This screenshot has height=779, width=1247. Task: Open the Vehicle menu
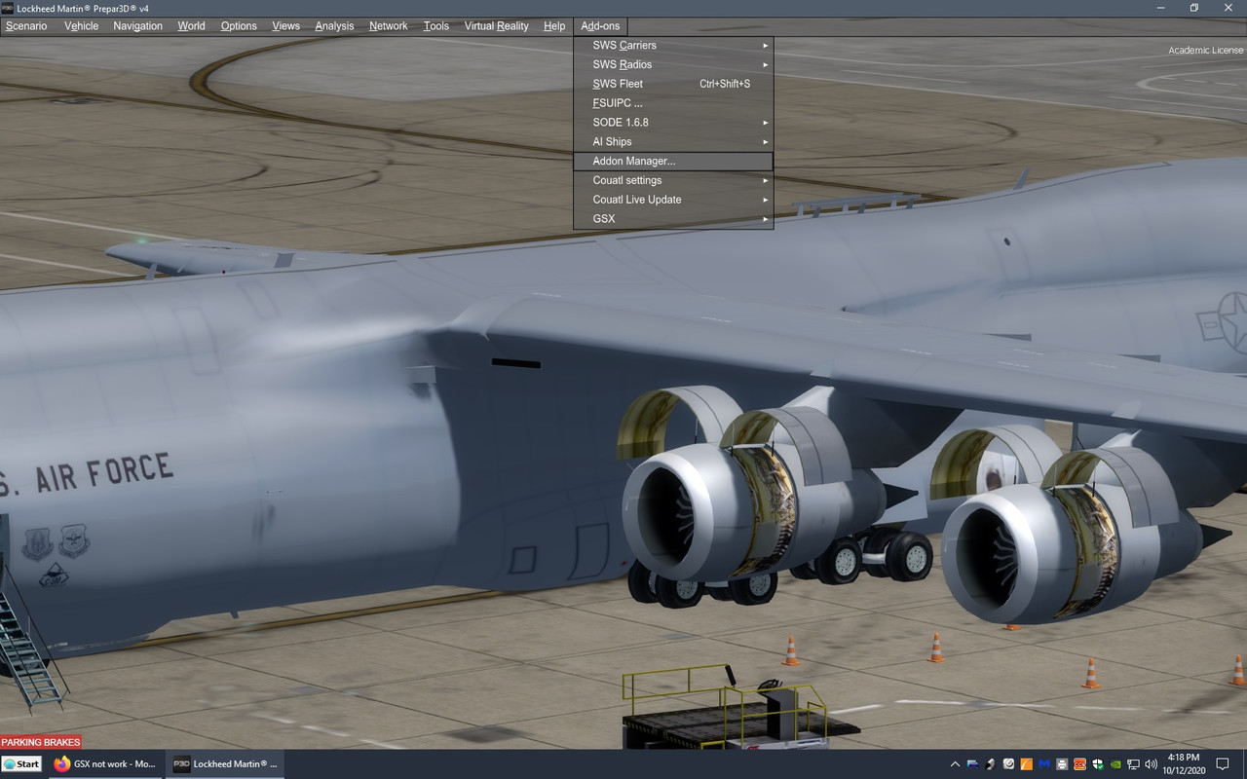82,26
